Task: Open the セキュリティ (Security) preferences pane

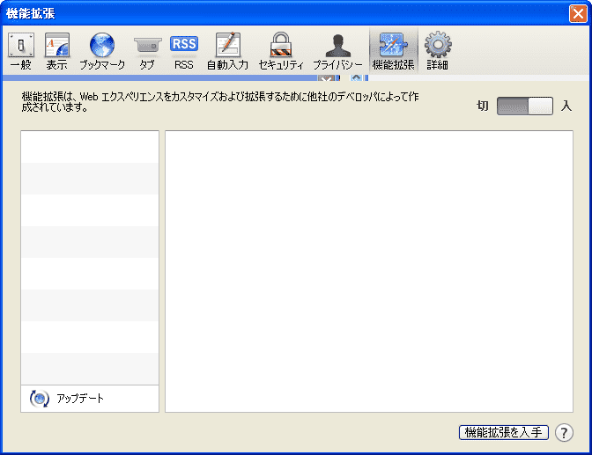Action: point(281,51)
